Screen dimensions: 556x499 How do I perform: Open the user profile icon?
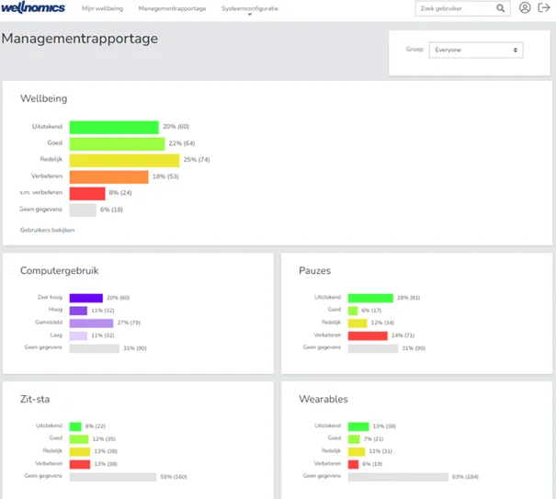(525, 8)
